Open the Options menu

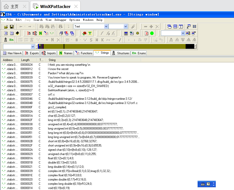coord(75,20)
